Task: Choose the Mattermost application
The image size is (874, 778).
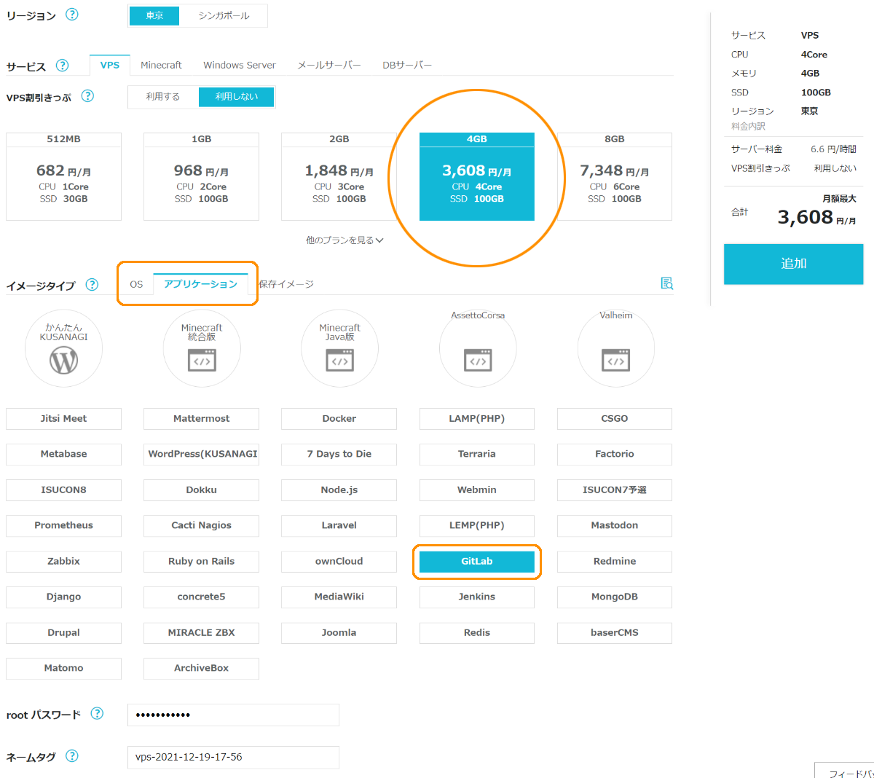Action: [201, 419]
